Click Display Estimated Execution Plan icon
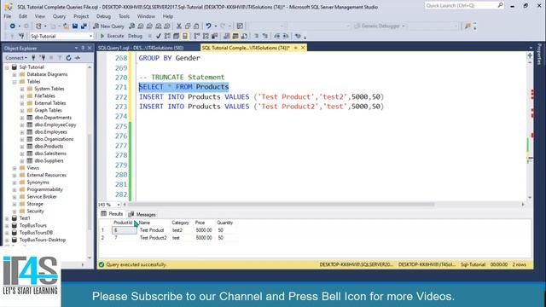Image resolution: width=546 pixels, height=307 pixels. pyautogui.click(x=167, y=36)
